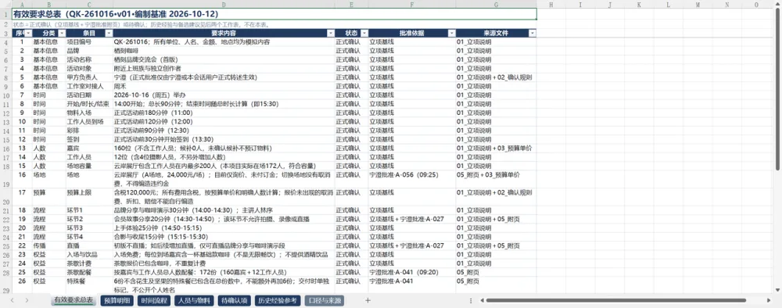Click the cell 栖刻咖啡
Screen dimensions: 782x308
pyautogui.click(x=224, y=51)
